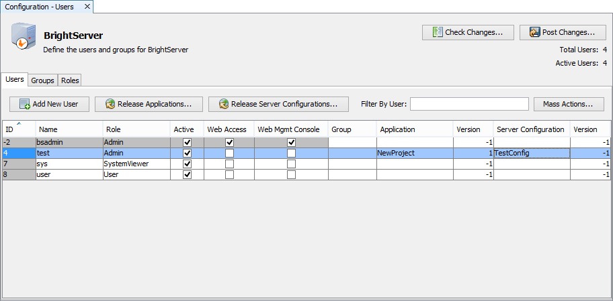Click the Check Changes button icon
This screenshot has width=613, height=301.
[437, 32]
